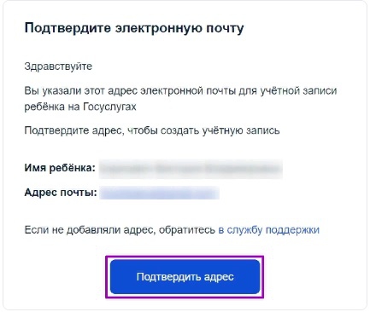
Task: Click the phrase учётную запись in the instruction line
Action: tap(241, 130)
